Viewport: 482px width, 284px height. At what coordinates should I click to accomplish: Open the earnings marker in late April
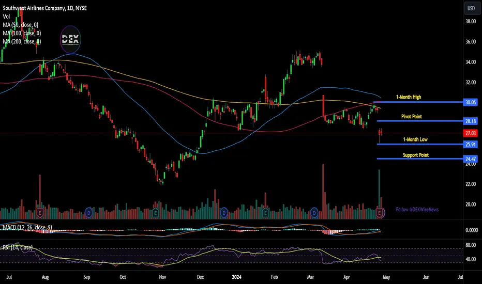coord(380,212)
